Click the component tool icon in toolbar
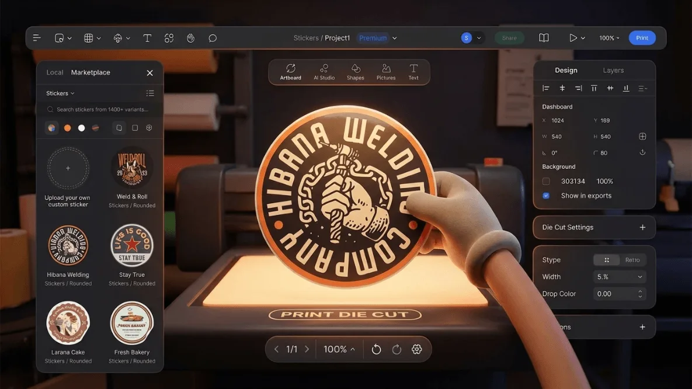 click(117, 38)
